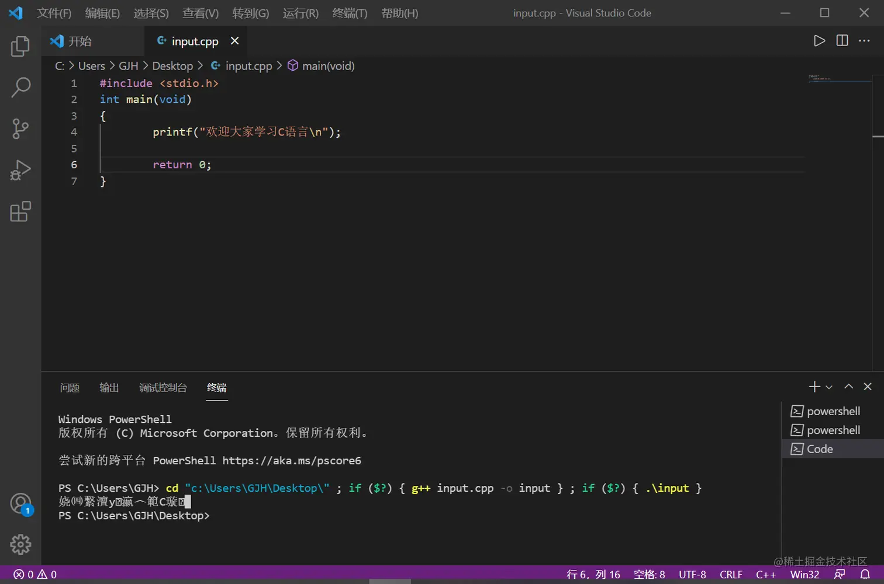This screenshot has width=884, height=584.
Task: Open the 查看(V) menu
Action: 201,13
